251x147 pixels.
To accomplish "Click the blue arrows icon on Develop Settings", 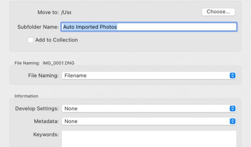I will click(x=233, y=108).
